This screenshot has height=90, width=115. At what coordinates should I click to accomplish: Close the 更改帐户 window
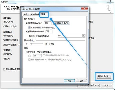110,1
